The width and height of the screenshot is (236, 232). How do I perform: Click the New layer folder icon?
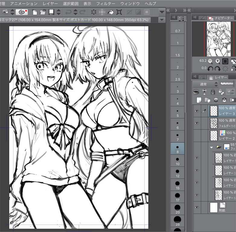tap(207, 100)
